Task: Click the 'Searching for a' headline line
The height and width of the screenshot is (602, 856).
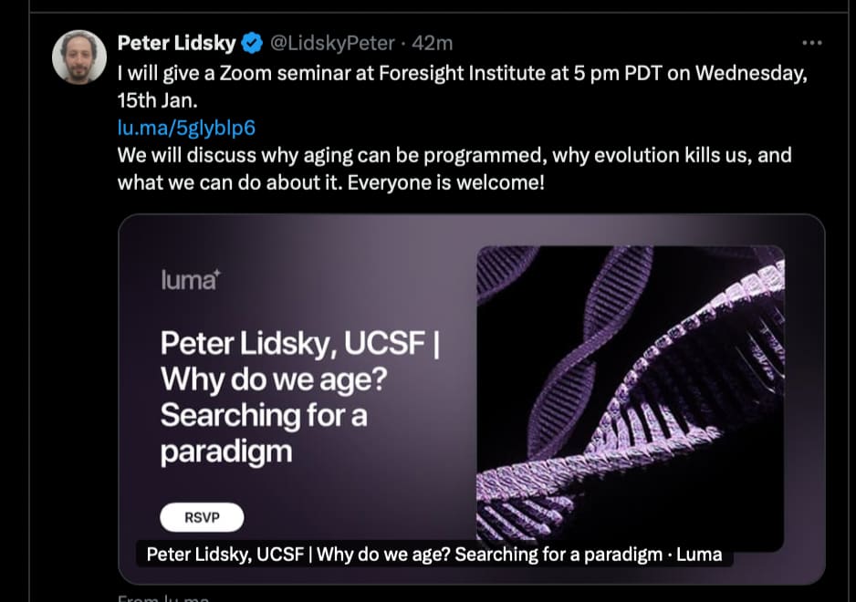Action: point(264,415)
